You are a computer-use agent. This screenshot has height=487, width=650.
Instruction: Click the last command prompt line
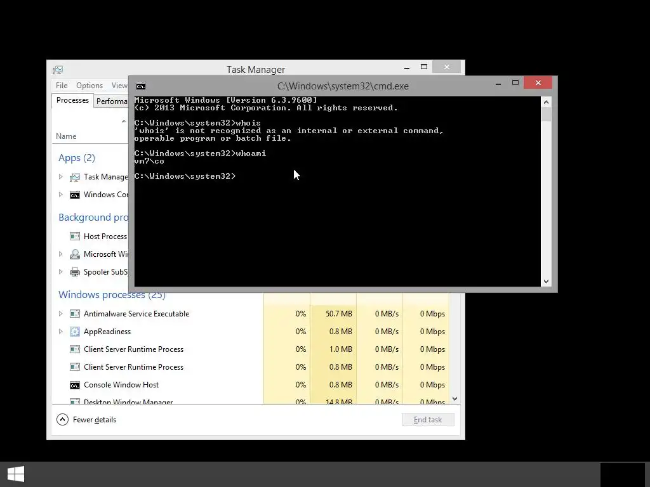(185, 176)
